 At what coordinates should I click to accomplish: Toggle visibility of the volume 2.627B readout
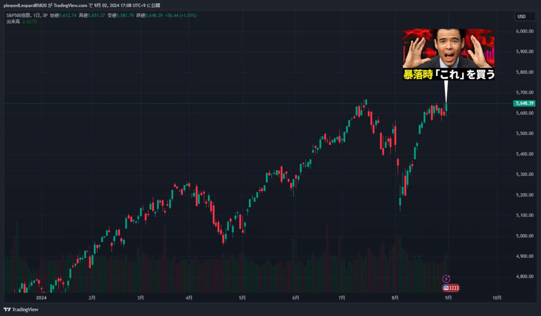(29, 21)
